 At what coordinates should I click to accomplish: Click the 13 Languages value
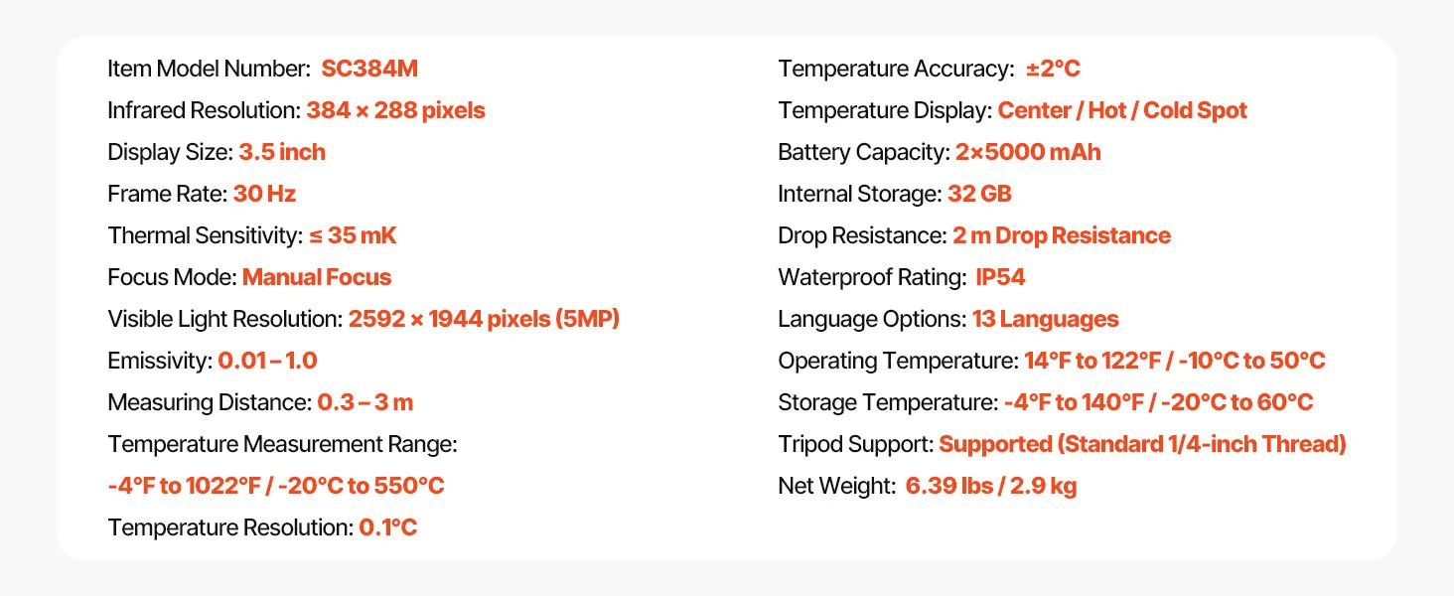(1046, 319)
